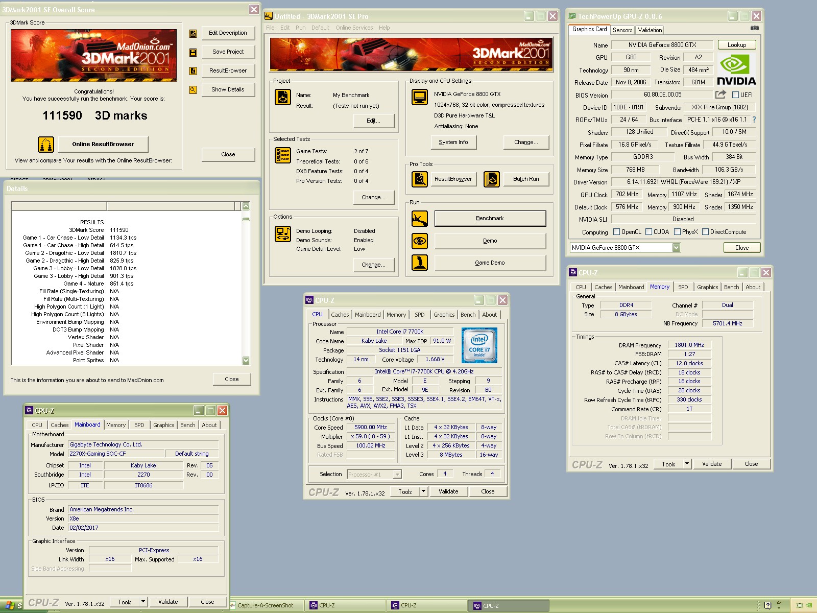
Task: Click scroll down arrow in Details results list
Action: point(246,360)
